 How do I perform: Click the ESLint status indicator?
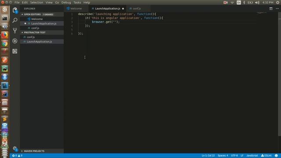coord(267,155)
